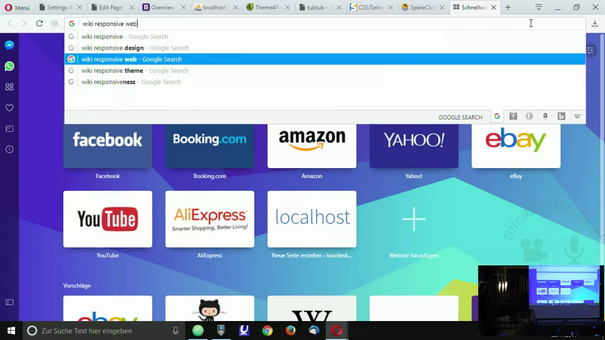Open Facebook speed dial tile
This screenshot has height=340, width=605.
(x=108, y=146)
